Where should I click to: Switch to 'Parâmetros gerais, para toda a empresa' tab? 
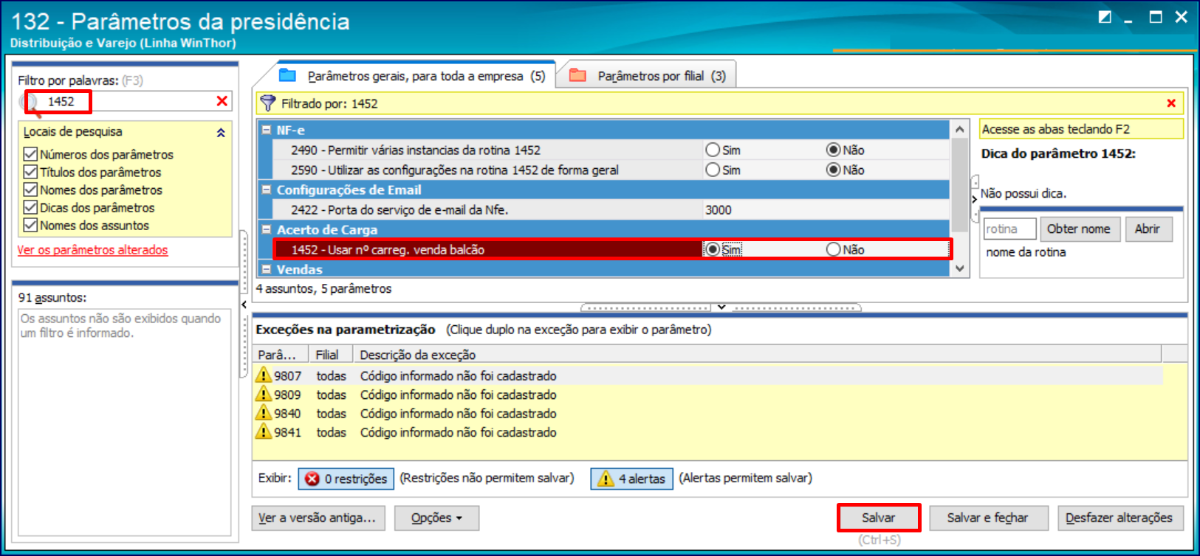415,76
